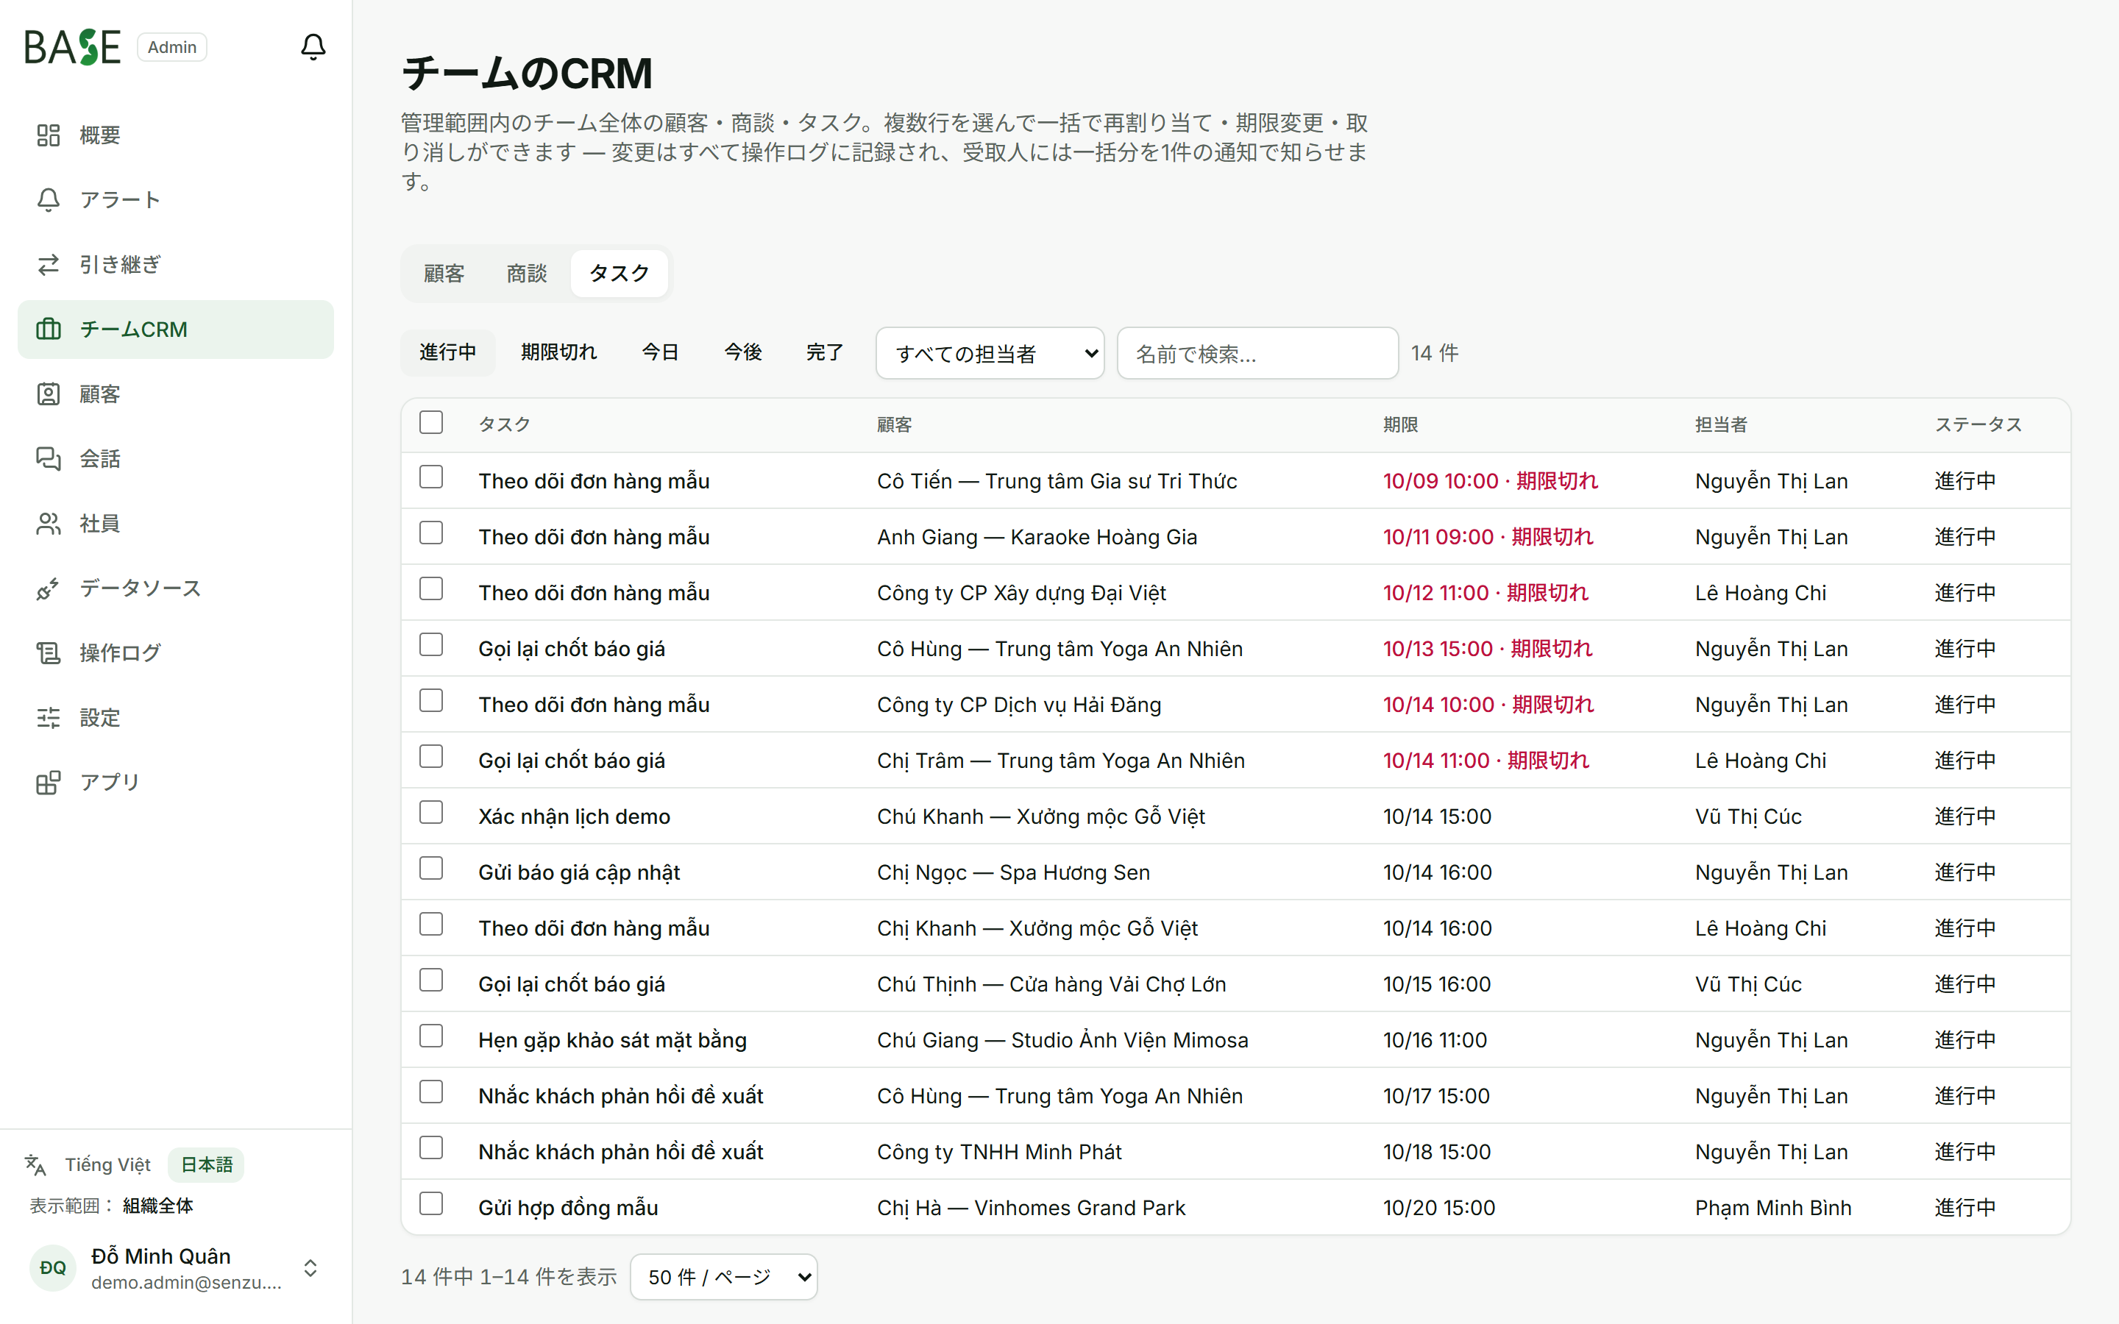
Task: Click the 会話 chat bubbles icon
Action: tap(48, 459)
